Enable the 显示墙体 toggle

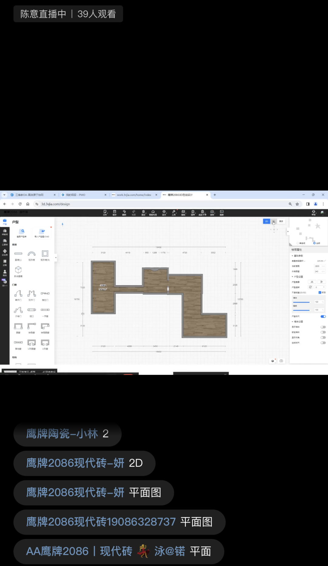point(323,327)
